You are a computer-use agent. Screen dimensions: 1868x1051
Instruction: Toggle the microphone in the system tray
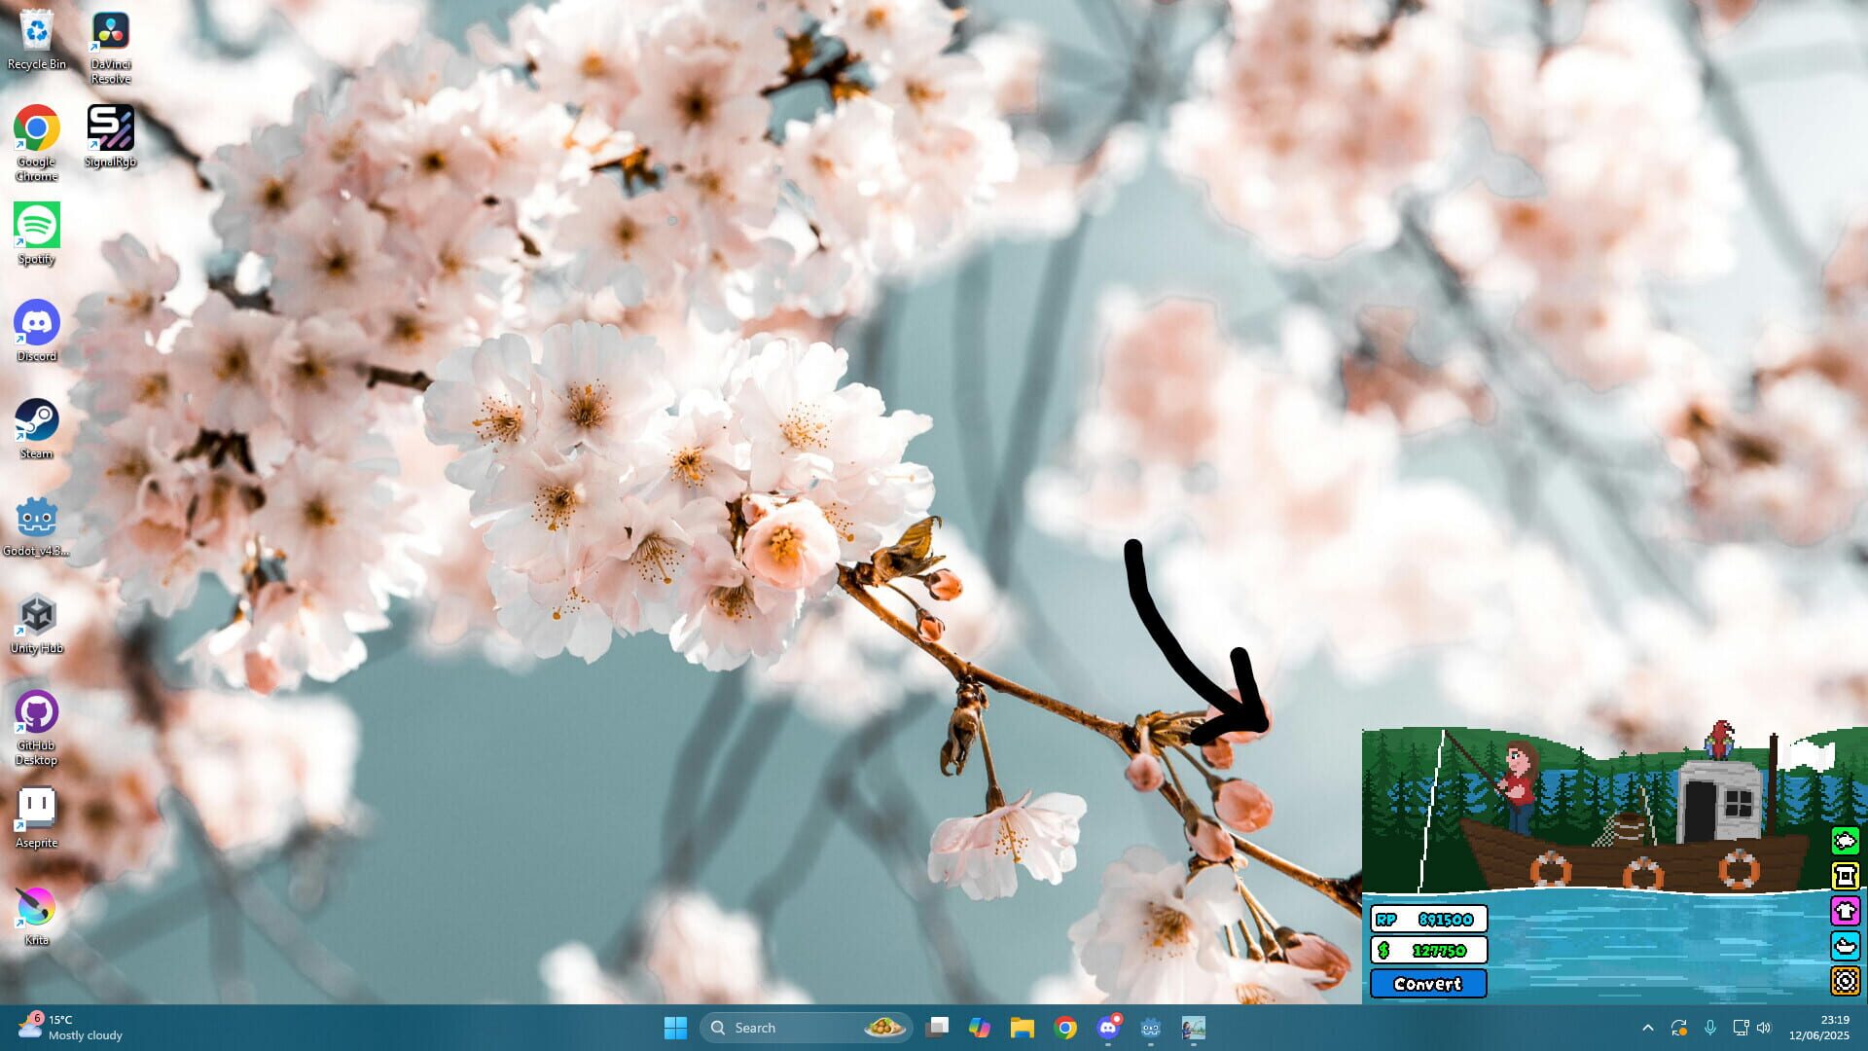(1710, 1028)
